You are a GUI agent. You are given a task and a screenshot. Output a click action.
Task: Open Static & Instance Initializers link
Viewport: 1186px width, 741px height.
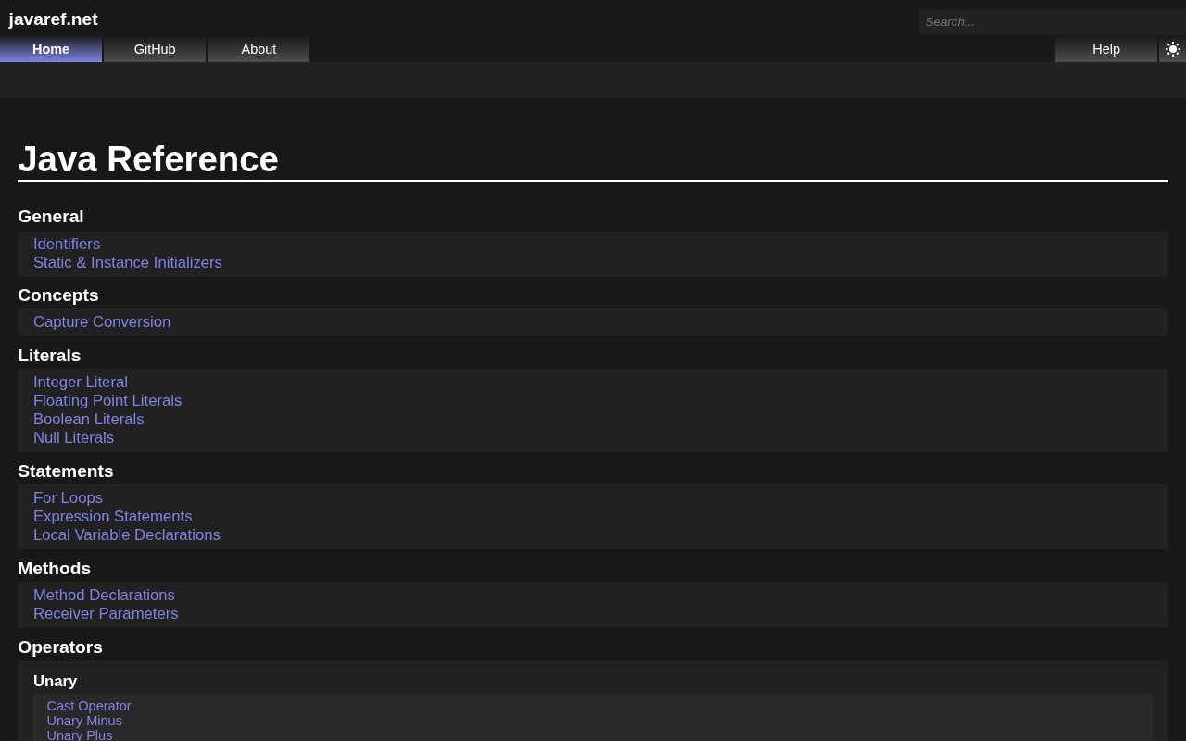coord(128,263)
